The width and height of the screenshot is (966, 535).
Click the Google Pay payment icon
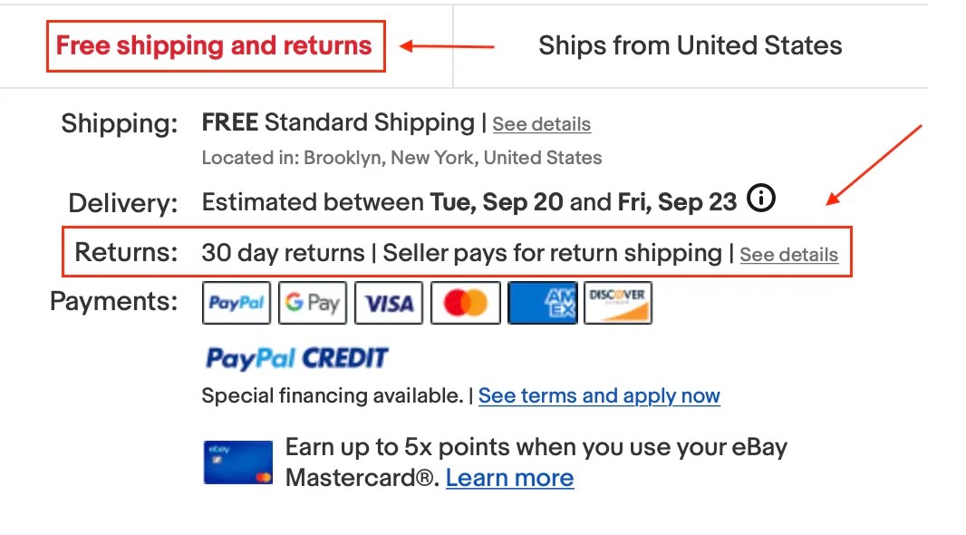[312, 303]
